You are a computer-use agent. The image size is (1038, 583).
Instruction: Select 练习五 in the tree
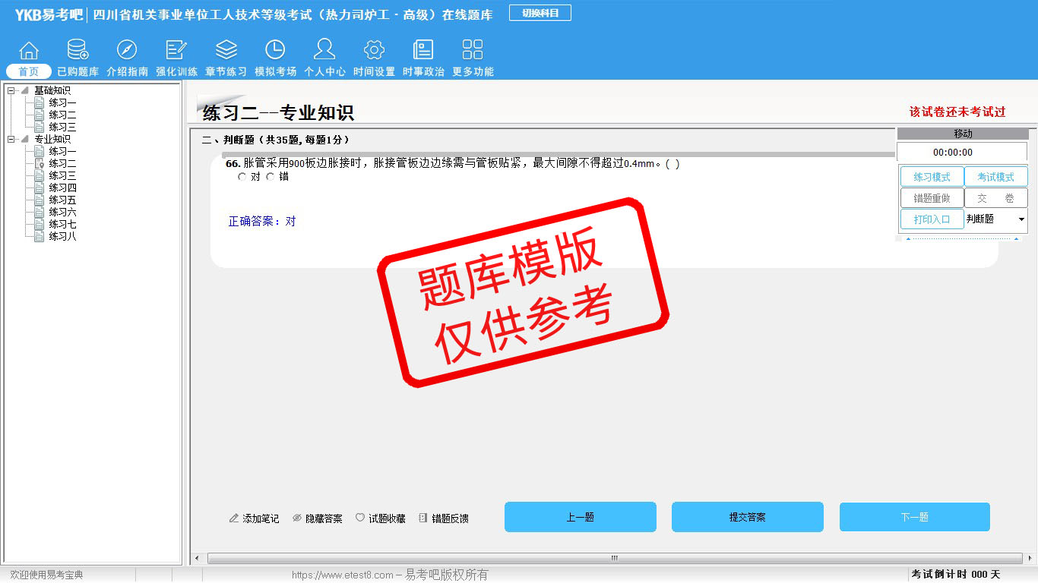[x=62, y=200]
